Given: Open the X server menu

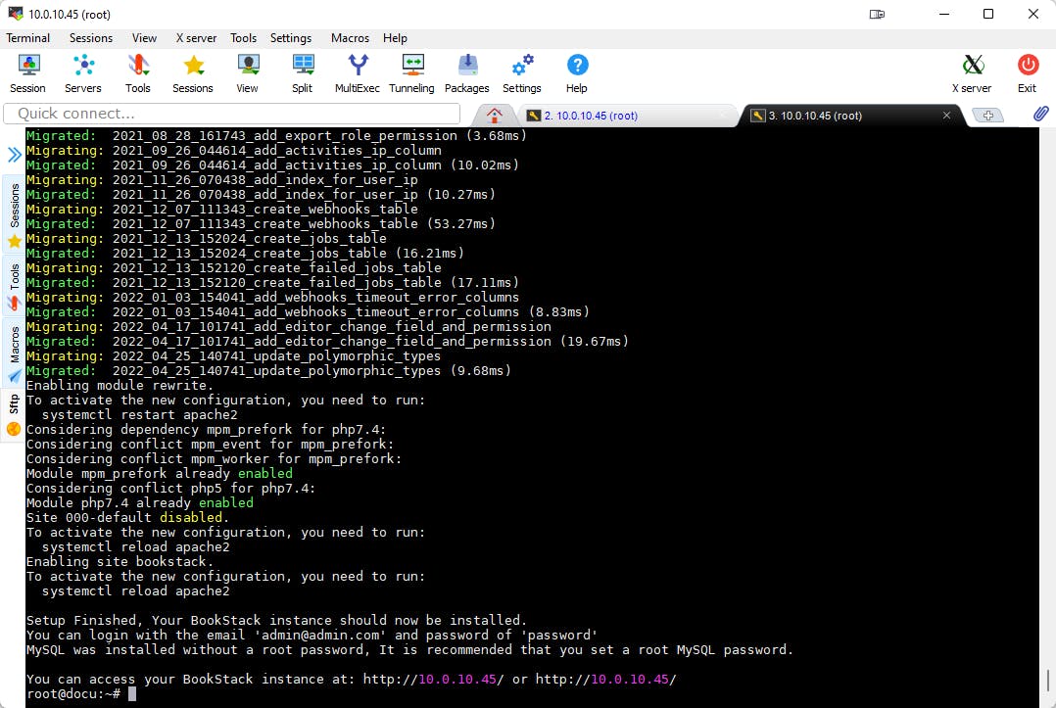Looking at the screenshot, I should pos(196,38).
